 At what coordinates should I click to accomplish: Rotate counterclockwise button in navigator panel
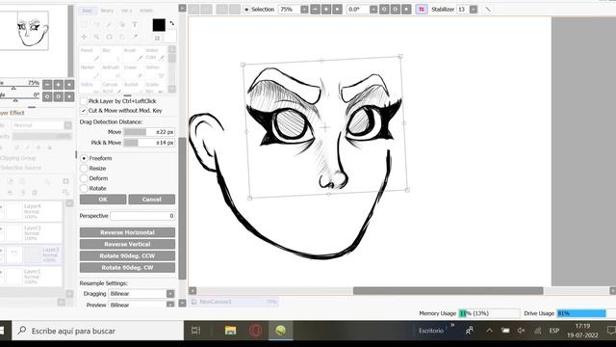pyautogui.click(x=47, y=96)
